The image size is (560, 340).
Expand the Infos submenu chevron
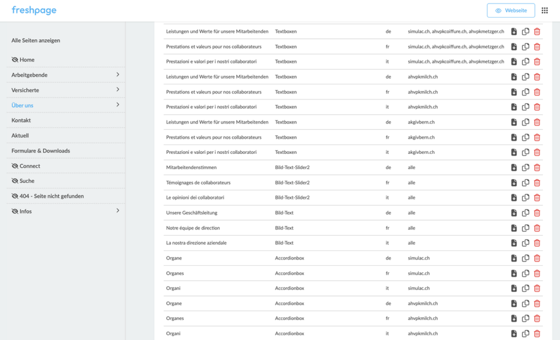point(118,211)
